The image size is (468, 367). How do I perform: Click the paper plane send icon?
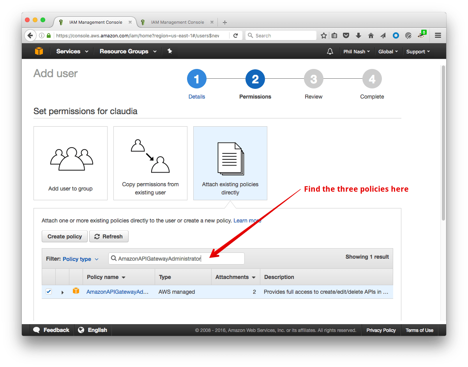[383, 35]
